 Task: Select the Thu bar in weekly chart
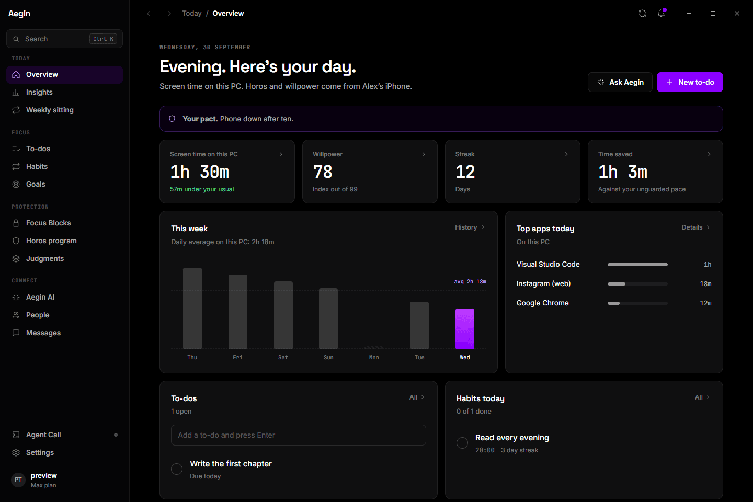pos(192,308)
